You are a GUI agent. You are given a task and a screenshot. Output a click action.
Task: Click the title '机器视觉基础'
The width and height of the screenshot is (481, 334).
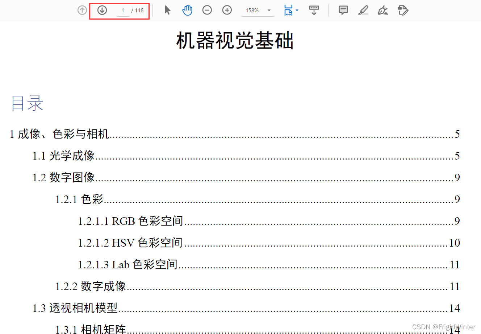[x=235, y=41]
